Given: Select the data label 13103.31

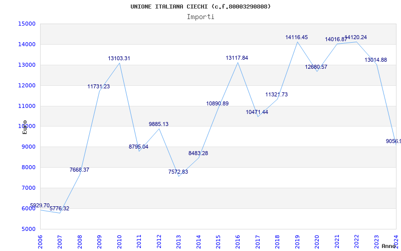Looking at the screenshot, I should click(119, 58).
